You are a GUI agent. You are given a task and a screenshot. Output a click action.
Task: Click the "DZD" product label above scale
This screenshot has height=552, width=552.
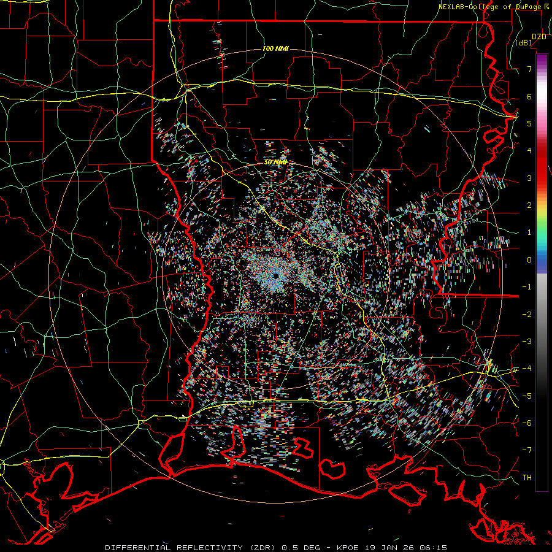coord(539,37)
